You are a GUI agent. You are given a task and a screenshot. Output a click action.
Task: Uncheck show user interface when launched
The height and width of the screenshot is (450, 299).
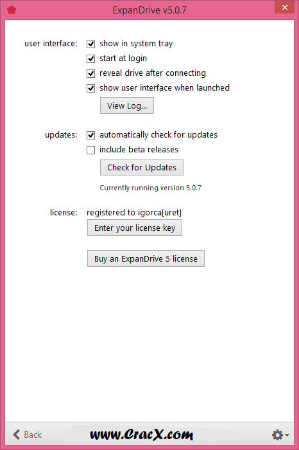90,88
